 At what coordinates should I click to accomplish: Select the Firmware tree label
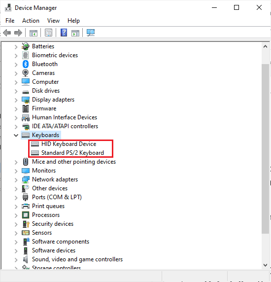44,108
